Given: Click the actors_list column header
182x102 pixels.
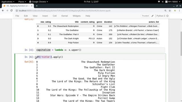Looking at the screenshot, I should point(154,22).
